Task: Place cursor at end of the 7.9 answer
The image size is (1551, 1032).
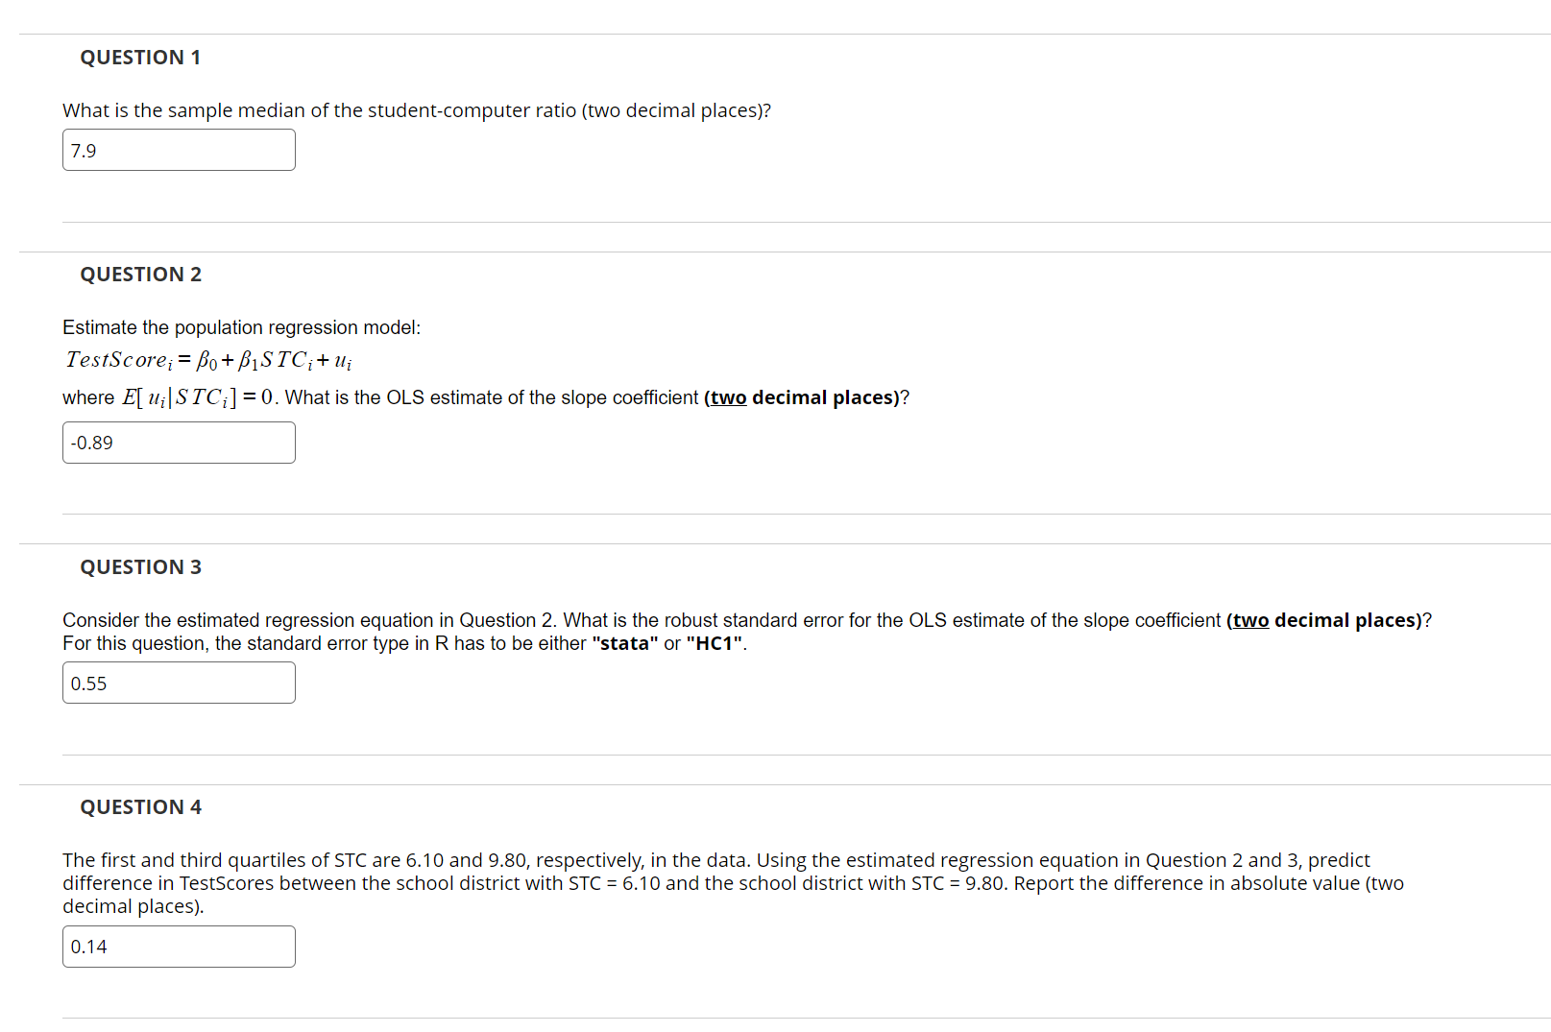Action: (x=100, y=150)
